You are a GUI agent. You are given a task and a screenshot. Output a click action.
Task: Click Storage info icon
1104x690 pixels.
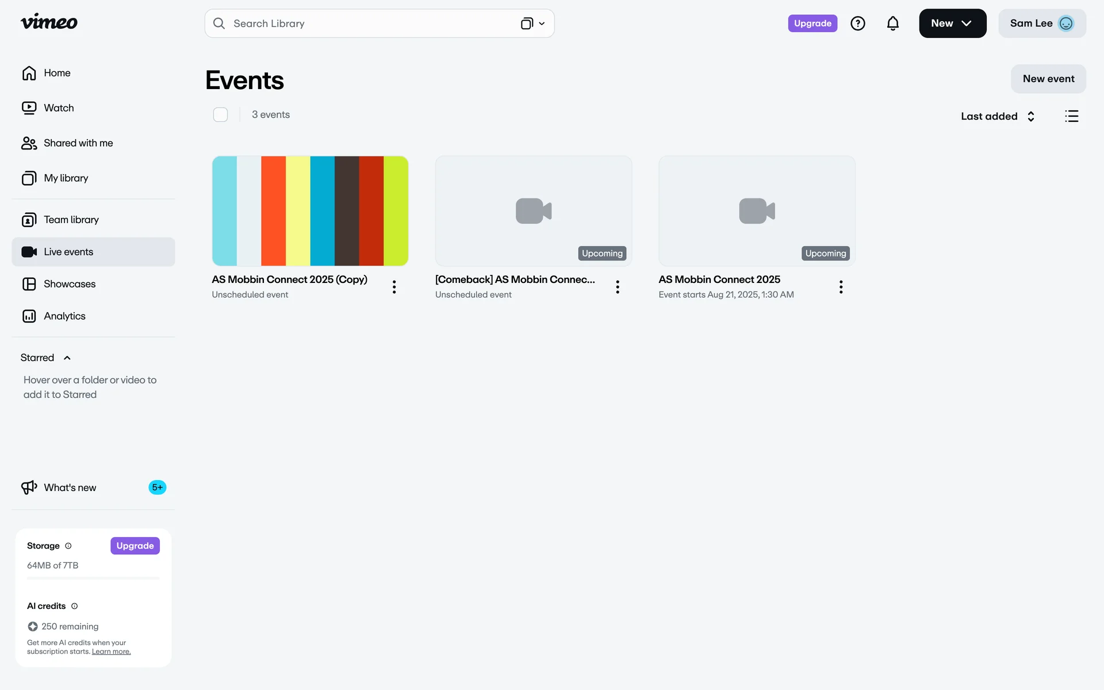[x=68, y=546]
